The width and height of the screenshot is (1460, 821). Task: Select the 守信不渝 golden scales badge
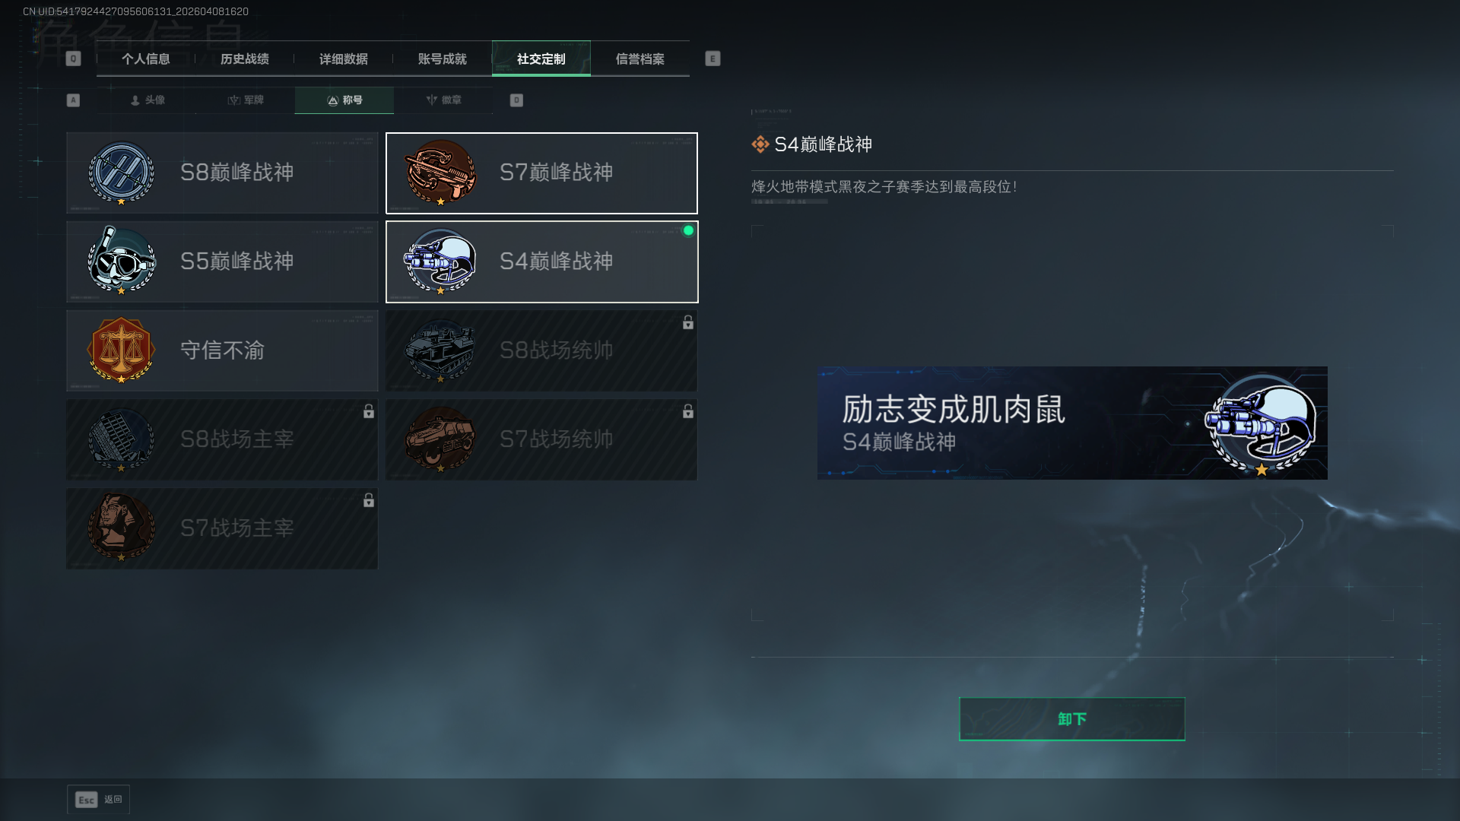121,350
